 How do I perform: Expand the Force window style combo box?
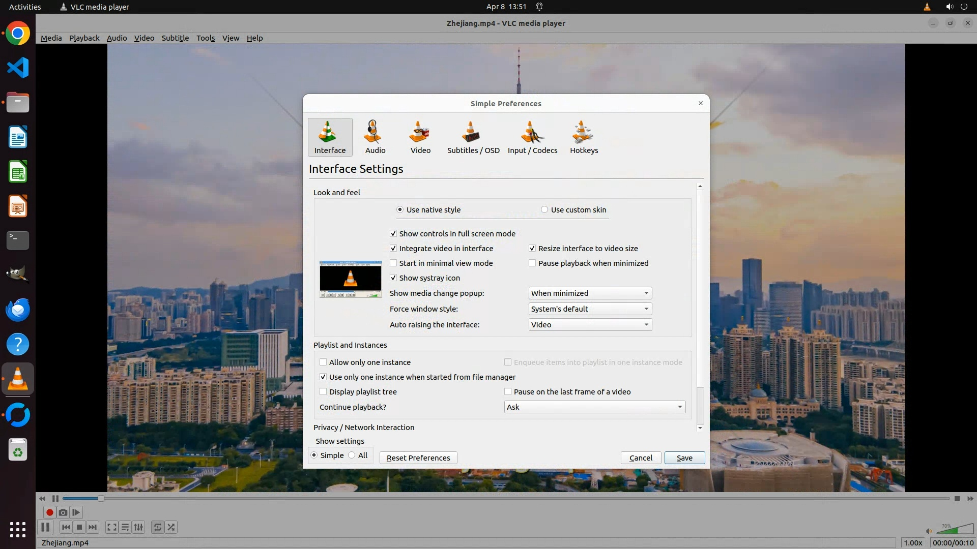click(x=590, y=309)
